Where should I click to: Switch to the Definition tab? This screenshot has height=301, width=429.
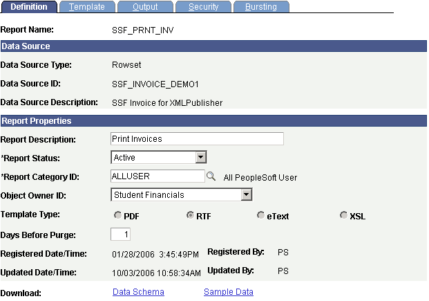pyautogui.click(x=29, y=7)
